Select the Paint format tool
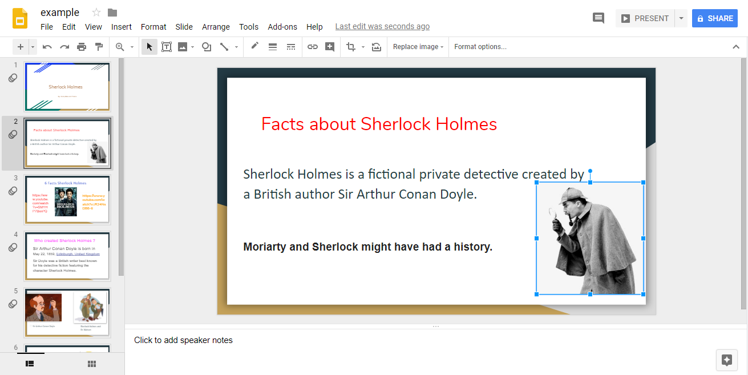The width and height of the screenshot is (748, 375). coord(99,47)
